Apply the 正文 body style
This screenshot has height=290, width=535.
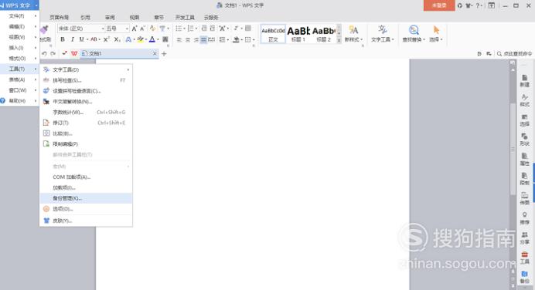click(273, 34)
